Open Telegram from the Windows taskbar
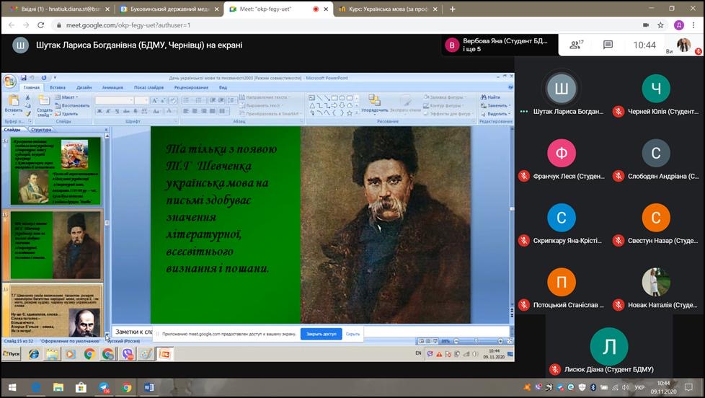Viewport: 705px width, 398px height. [104, 387]
